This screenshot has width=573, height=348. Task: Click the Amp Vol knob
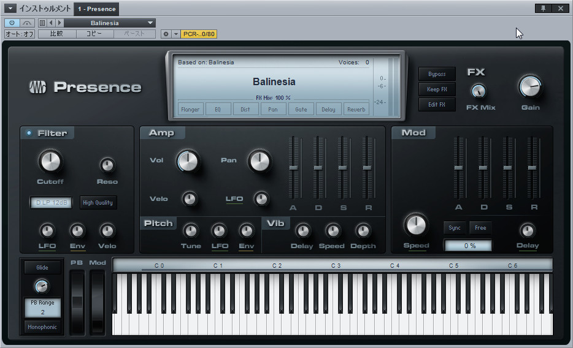pyautogui.click(x=188, y=161)
